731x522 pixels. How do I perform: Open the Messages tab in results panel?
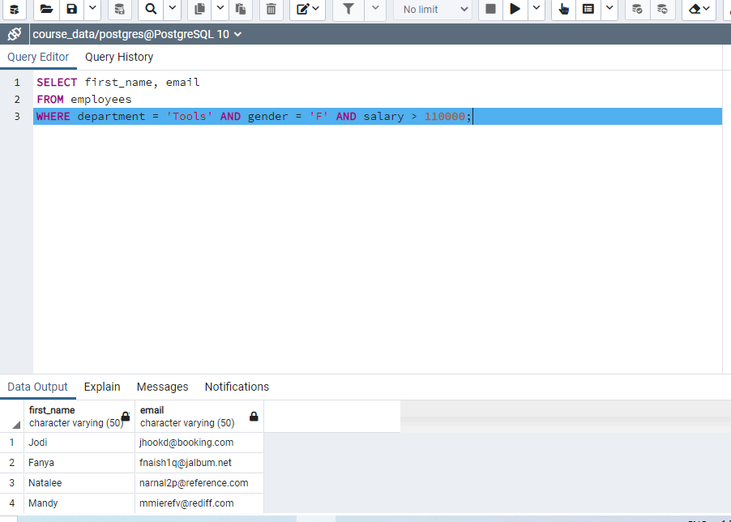coord(162,387)
